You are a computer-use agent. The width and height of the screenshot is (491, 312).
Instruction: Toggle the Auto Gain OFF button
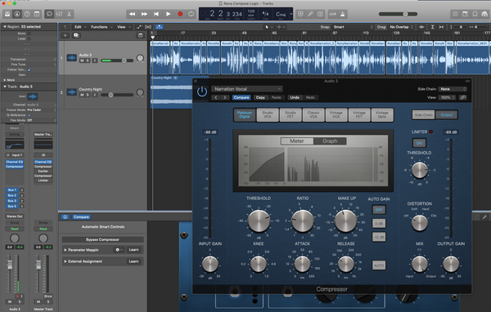coord(379,210)
